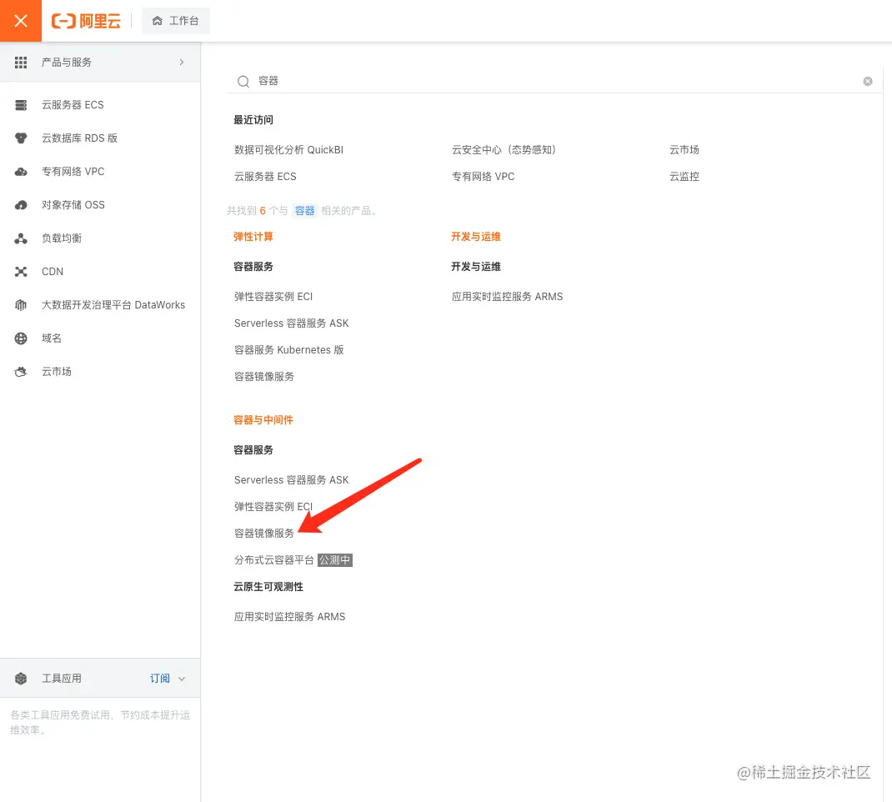This screenshot has width=892, height=802.
Task: Open the 工作台 workbench home button
Action: pos(175,21)
